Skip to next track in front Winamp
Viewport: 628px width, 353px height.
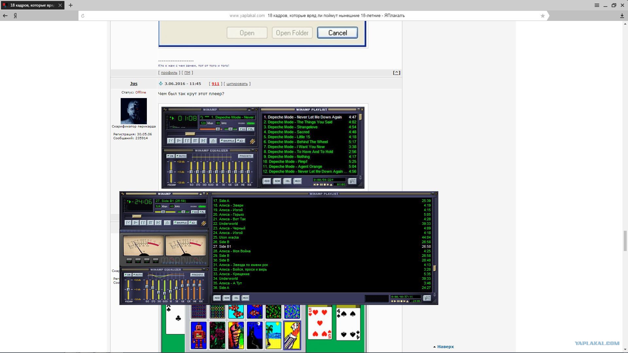tap(158, 223)
